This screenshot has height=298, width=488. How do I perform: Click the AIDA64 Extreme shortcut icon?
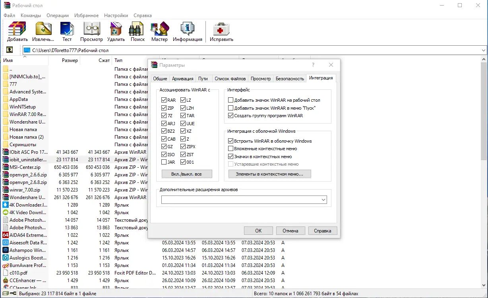tap(6, 235)
